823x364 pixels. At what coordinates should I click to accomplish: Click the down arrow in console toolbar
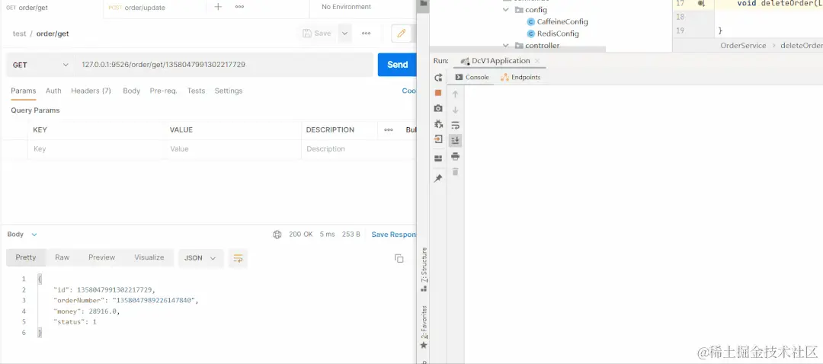click(x=455, y=110)
